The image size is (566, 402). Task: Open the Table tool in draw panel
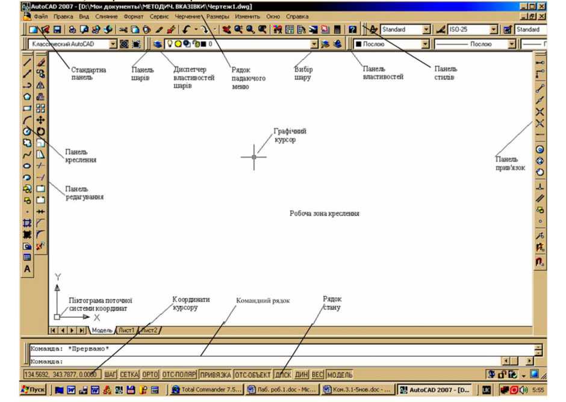coord(27,258)
